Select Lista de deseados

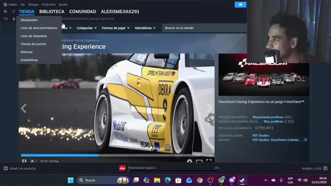[x=39, y=36]
